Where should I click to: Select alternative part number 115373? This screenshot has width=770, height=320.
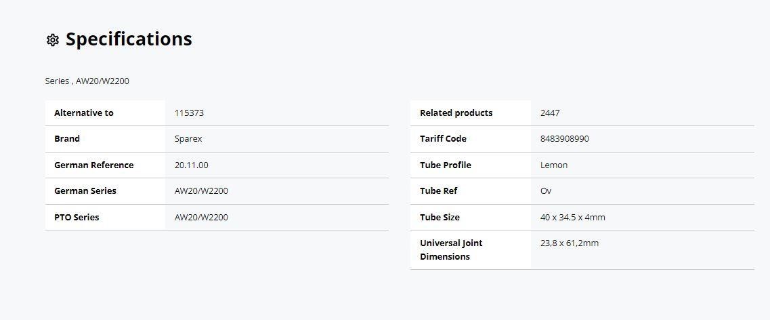click(189, 113)
